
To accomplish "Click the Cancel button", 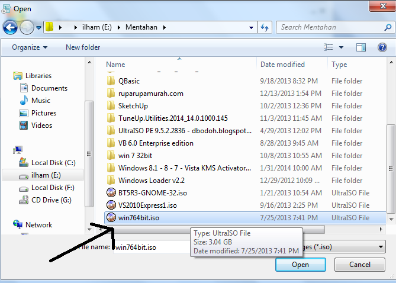I will coord(360,265).
